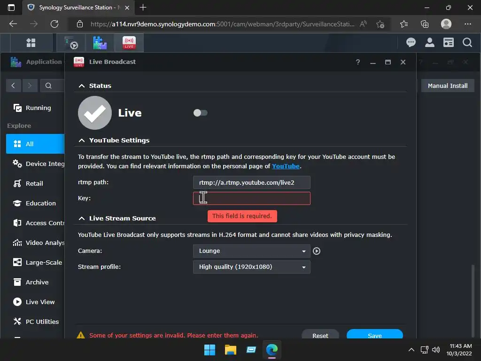The height and width of the screenshot is (361, 481).
Task: Click the Manual Install button
Action: tap(448, 86)
